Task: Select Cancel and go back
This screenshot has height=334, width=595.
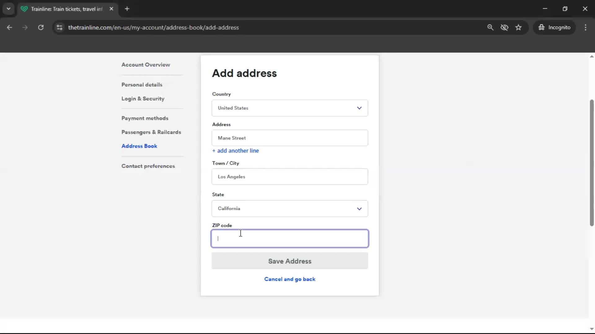Action: (289, 279)
